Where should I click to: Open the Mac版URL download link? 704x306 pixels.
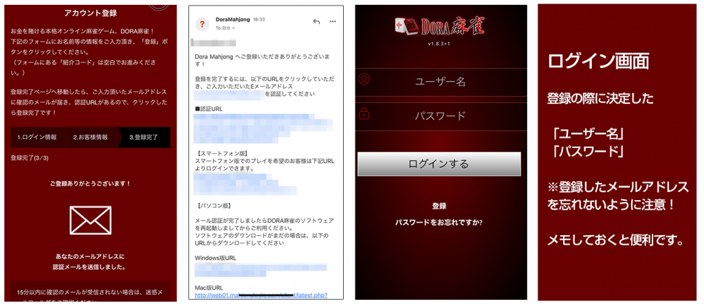coord(261,295)
